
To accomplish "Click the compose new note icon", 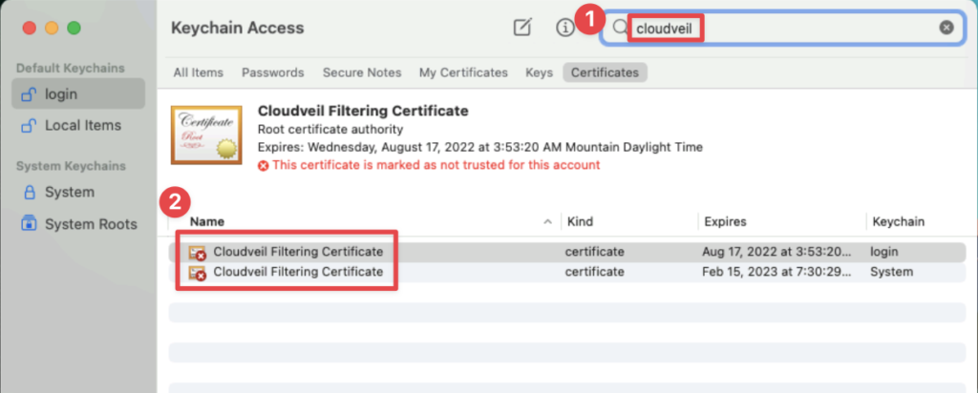I will (522, 28).
